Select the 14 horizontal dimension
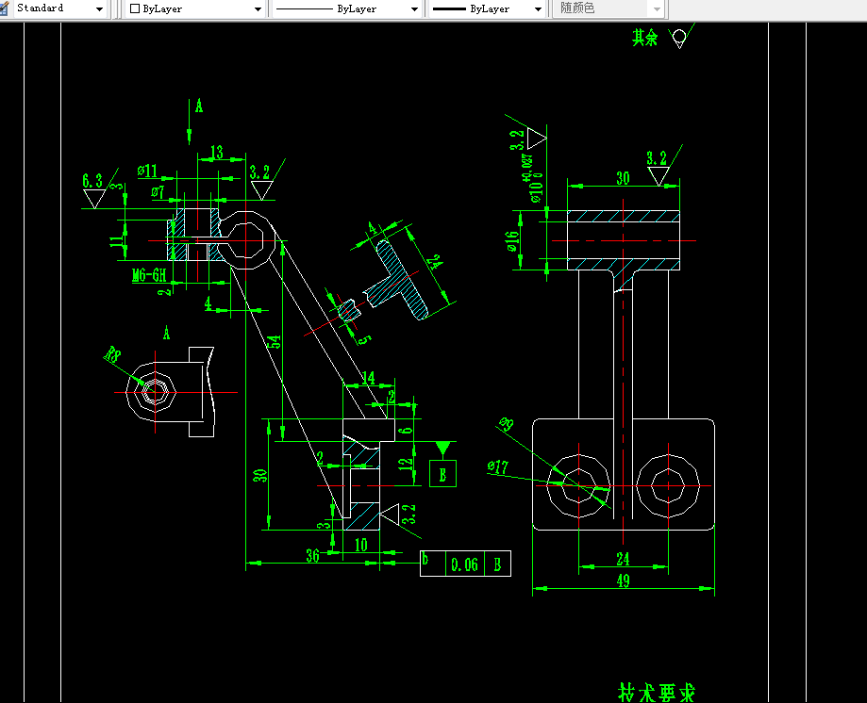This screenshot has width=867, height=703. point(368,378)
